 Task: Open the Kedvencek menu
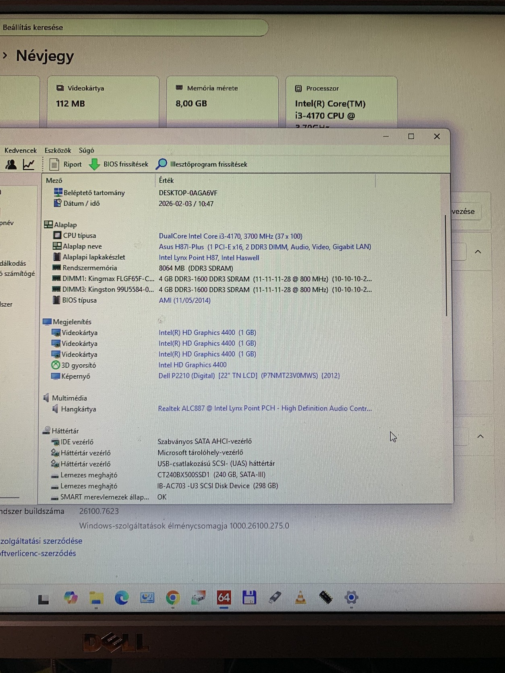[x=21, y=150]
